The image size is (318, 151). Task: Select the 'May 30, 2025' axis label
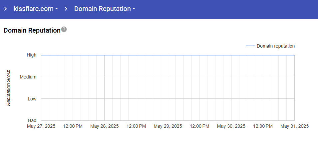click(x=231, y=126)
